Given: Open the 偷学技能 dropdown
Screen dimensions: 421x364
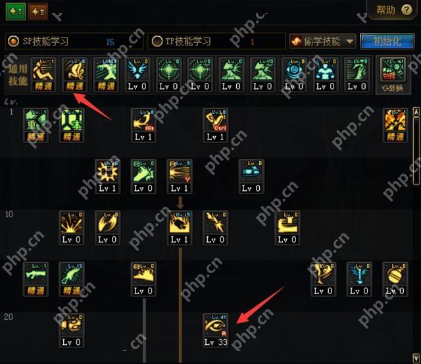Looking at the screenshot, I should (x=322, y=41).
